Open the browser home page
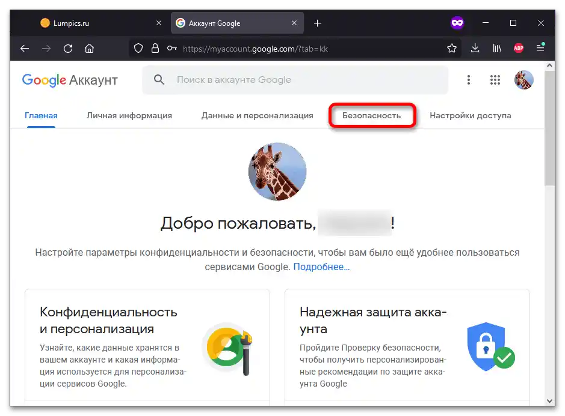Viewport: 565px width, 416px height. 90,48
